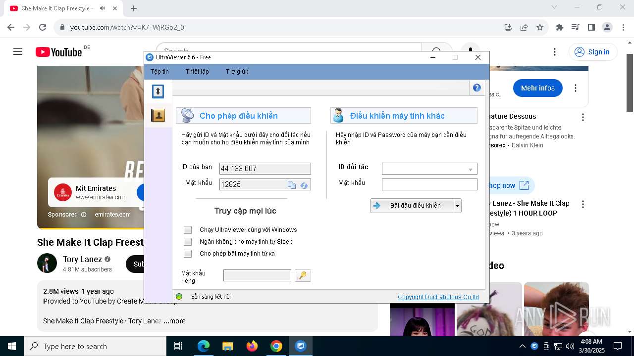This screenshot has width=634, height=356.
Task: Show hidden system tray icons
Action: point(522,346)
